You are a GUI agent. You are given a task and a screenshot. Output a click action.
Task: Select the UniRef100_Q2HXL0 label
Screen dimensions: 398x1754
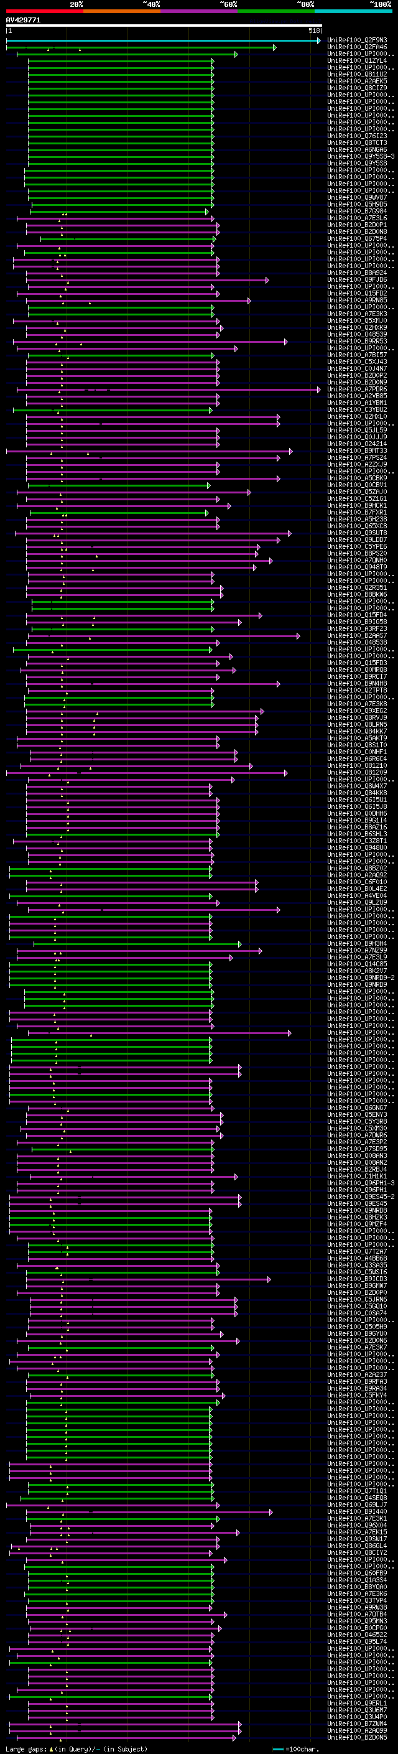click(357, 417)
